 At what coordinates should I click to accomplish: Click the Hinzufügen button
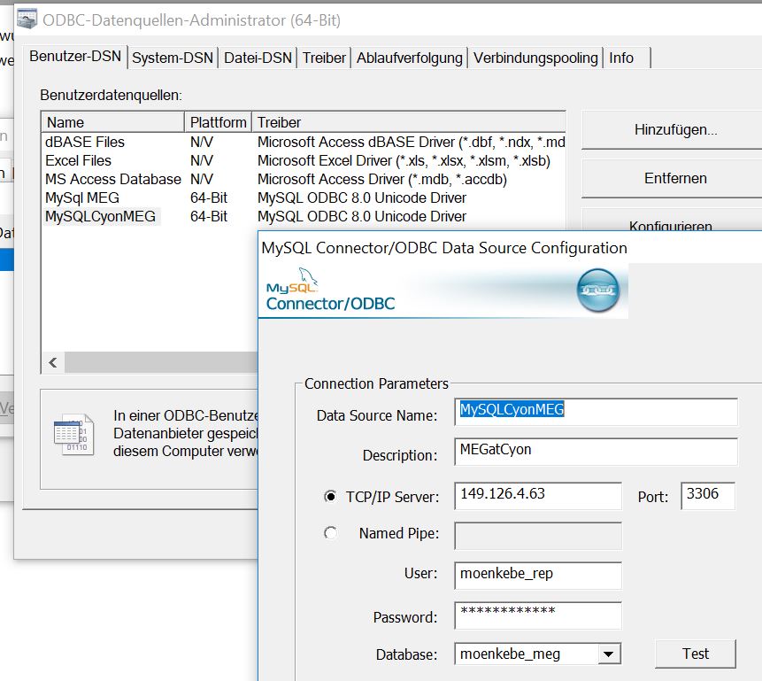click(x=674, y=129)
